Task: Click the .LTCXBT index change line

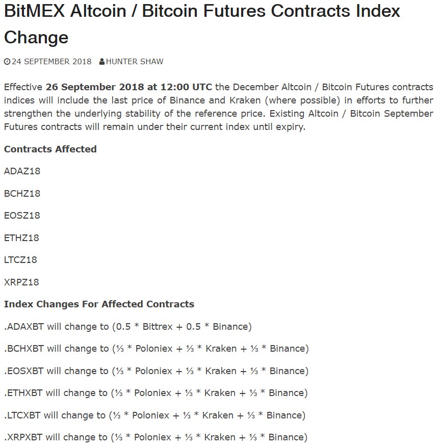Action: pyautogui.click(x=154, y=415)
